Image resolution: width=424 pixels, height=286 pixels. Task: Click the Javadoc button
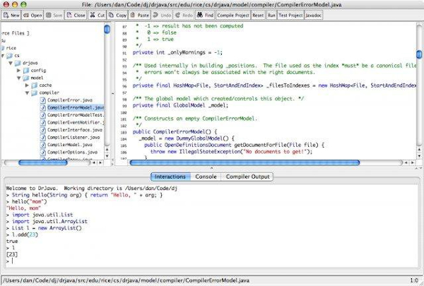pos(313,15)
